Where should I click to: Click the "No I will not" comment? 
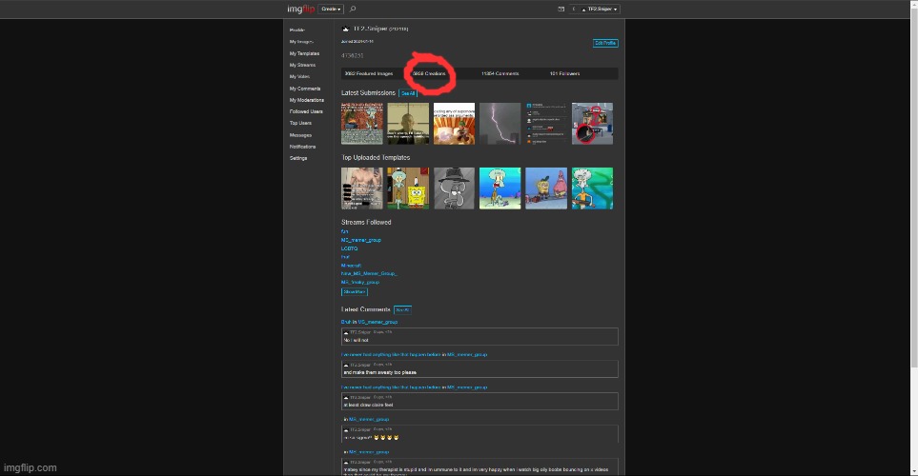pos(479,336)
